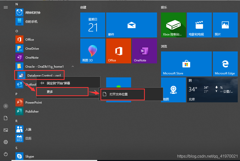This screenshot has height=161, width=240.
Task: Open the 邮件 mail tile
Action: [132, 25]
